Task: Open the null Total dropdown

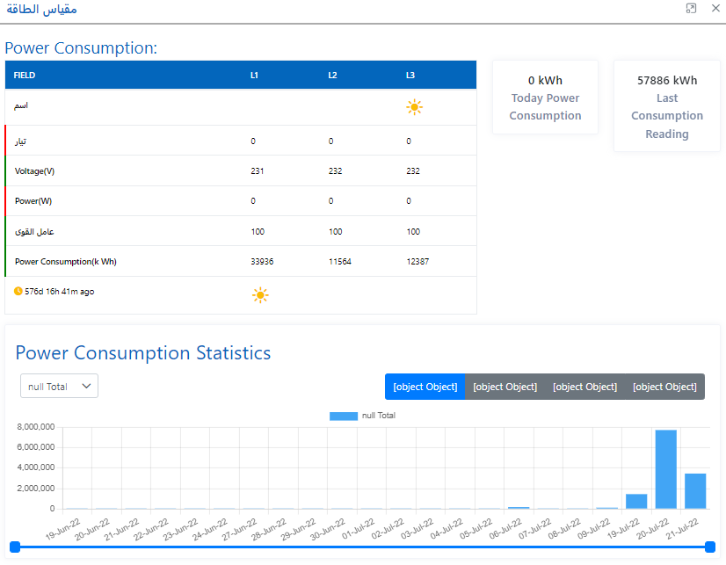Action: coord(59,387)
